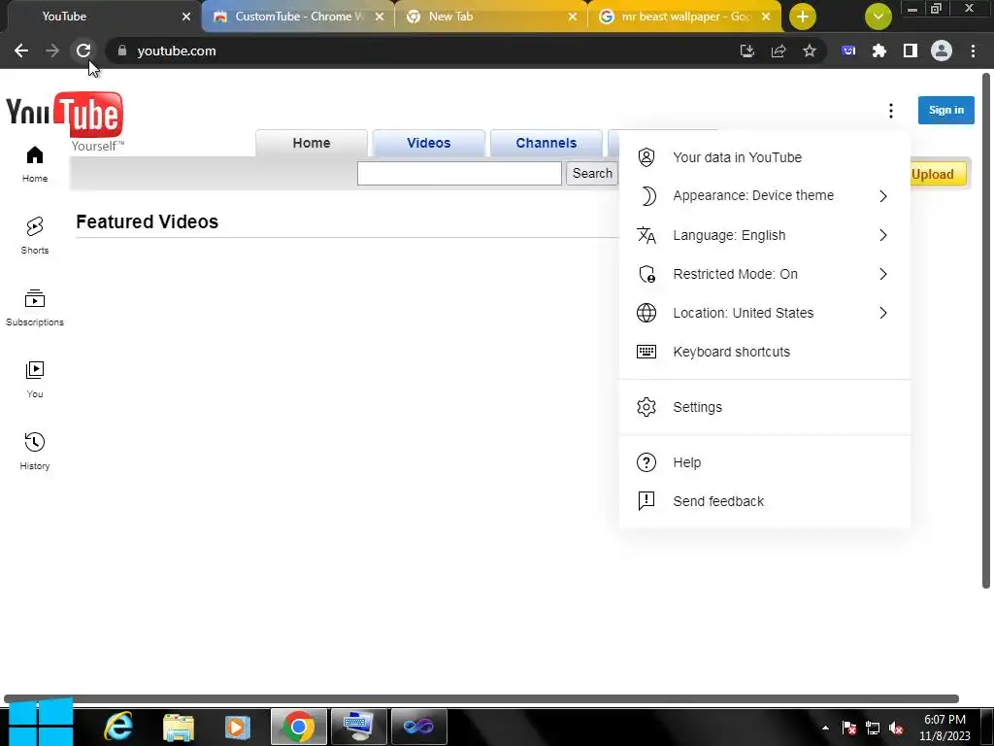Click the muted volume tray icon

[896, 729]
